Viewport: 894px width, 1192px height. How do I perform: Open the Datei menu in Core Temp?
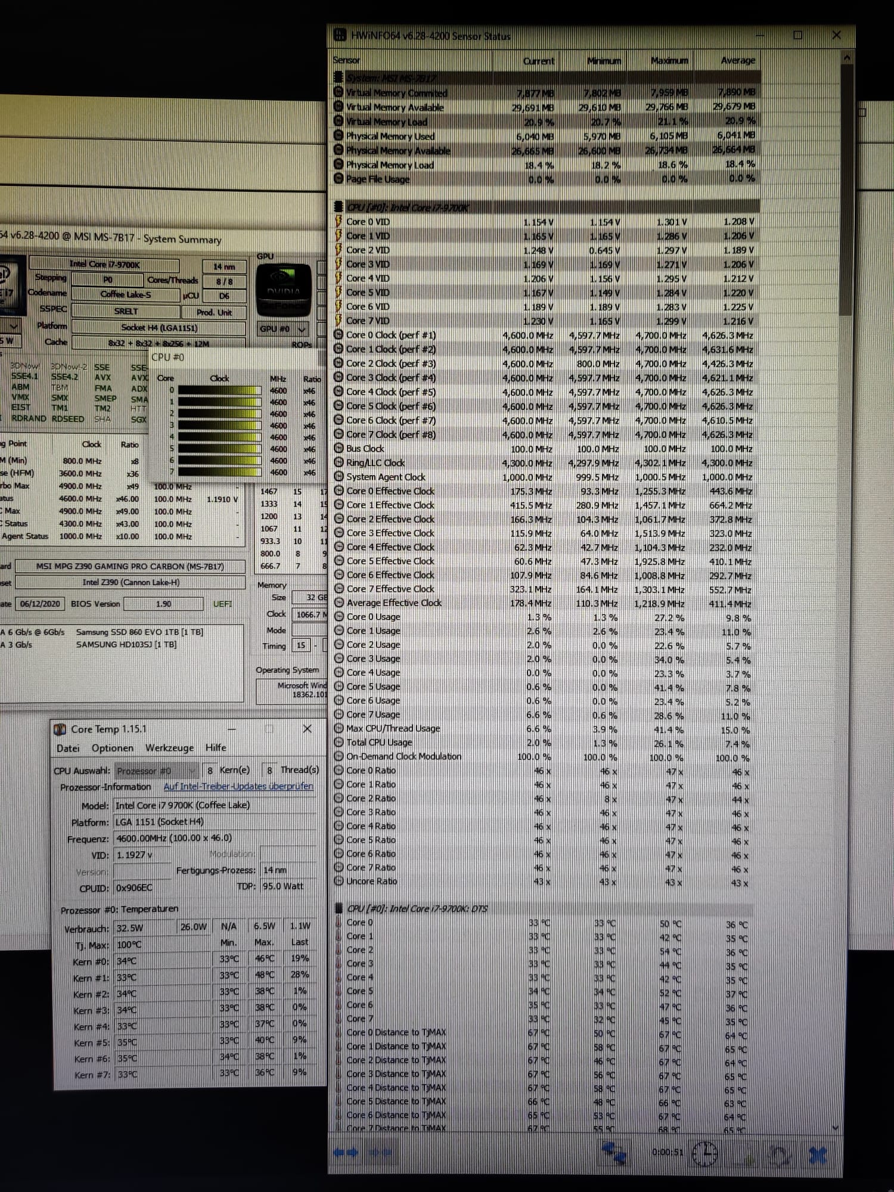pos(68,748)
